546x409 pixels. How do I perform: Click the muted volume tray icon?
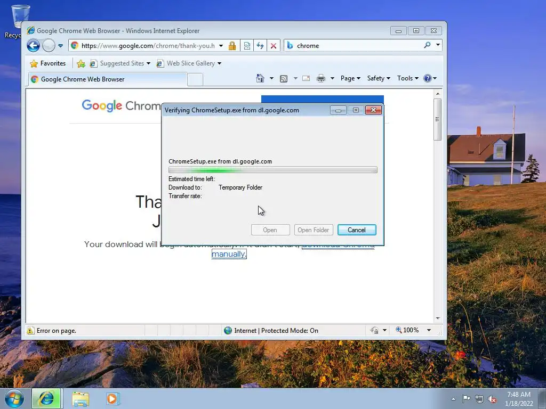pyautogui.click(x=492, y=399)
